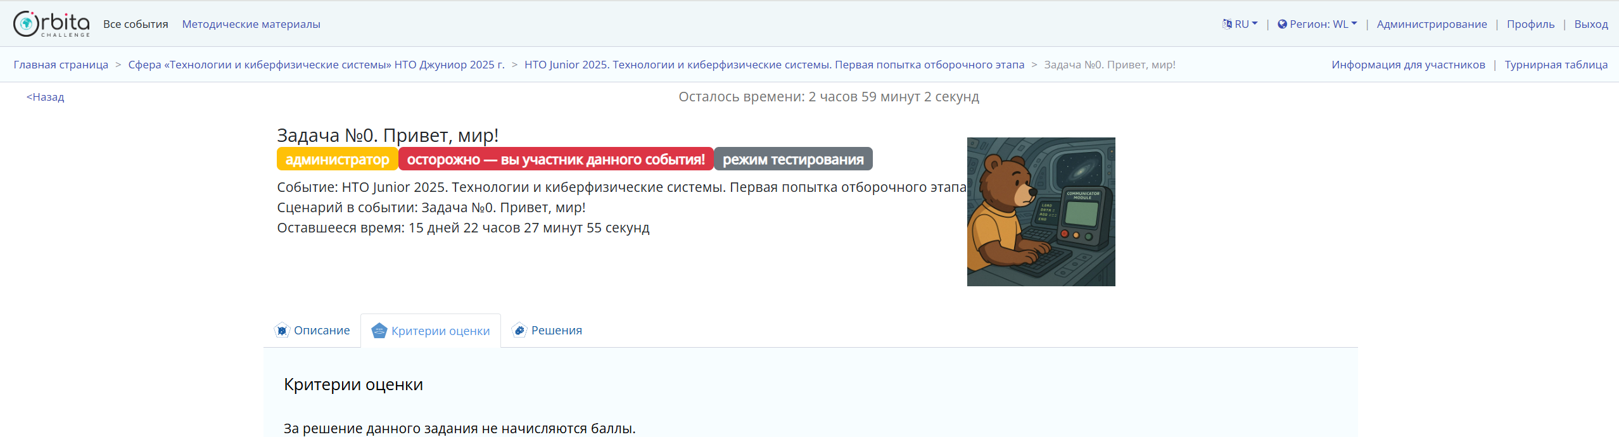This screenshot has width=1619, height=437.
Task: Open Все события in the navbar
Action: point(136,24)
